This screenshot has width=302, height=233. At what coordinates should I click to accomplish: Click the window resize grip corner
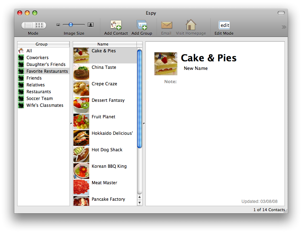point(286,211)
